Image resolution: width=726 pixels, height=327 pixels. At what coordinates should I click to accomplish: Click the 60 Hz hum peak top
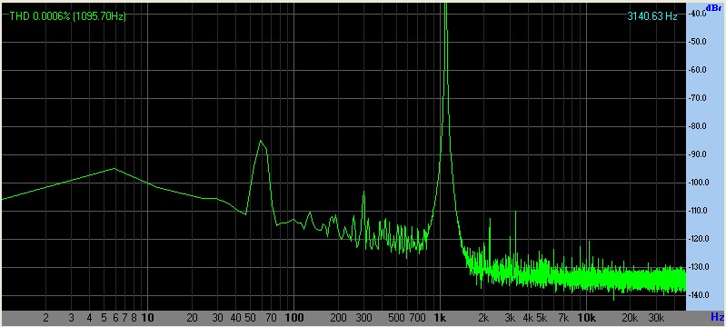point(261,141)
